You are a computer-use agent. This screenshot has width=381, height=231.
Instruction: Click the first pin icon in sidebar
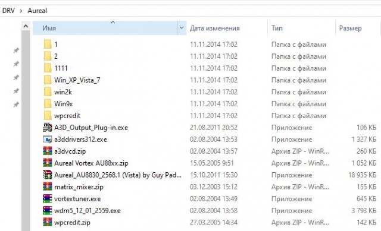click(x=16, y=50)
